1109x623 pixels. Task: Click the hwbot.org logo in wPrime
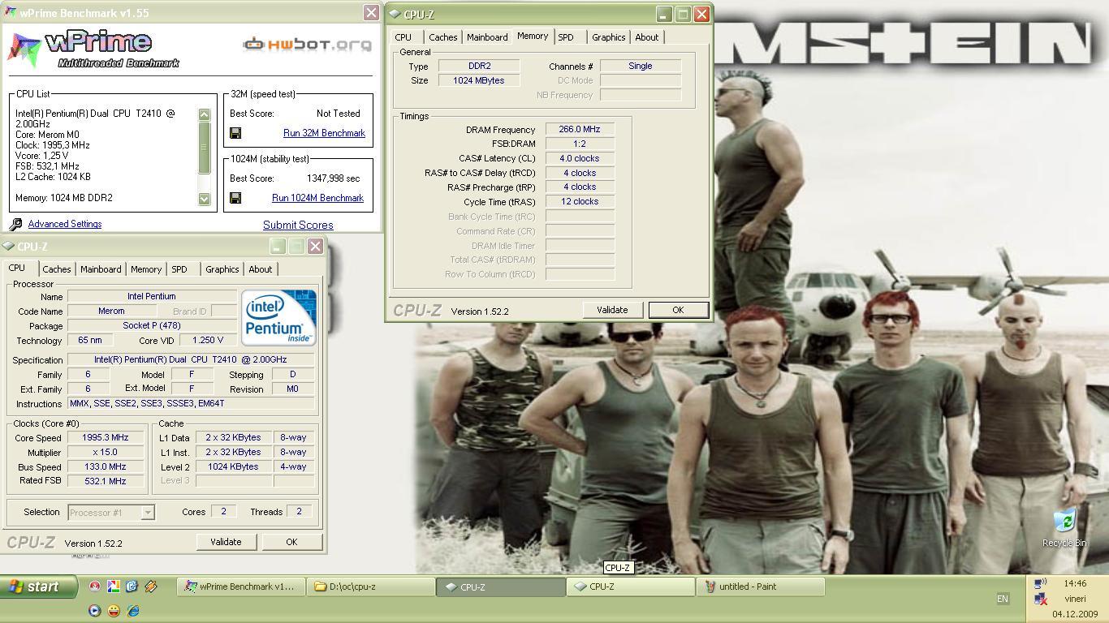[308, 44]
